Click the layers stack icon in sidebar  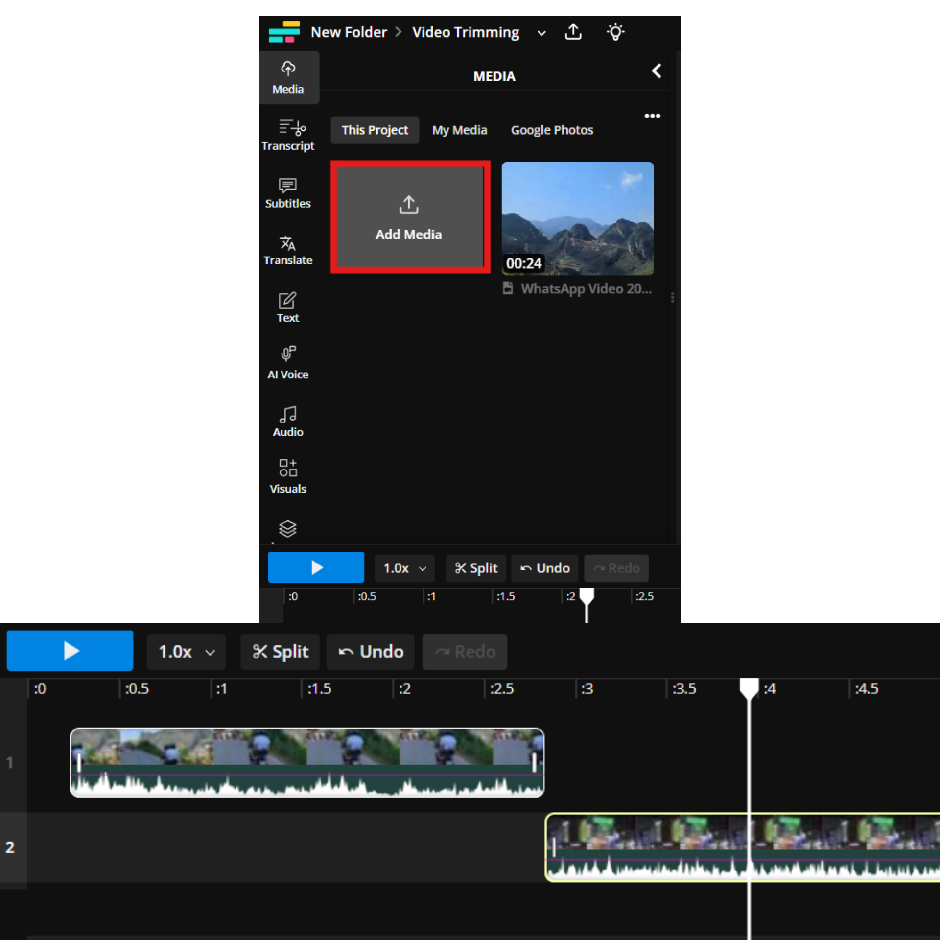tap(288, 529)
